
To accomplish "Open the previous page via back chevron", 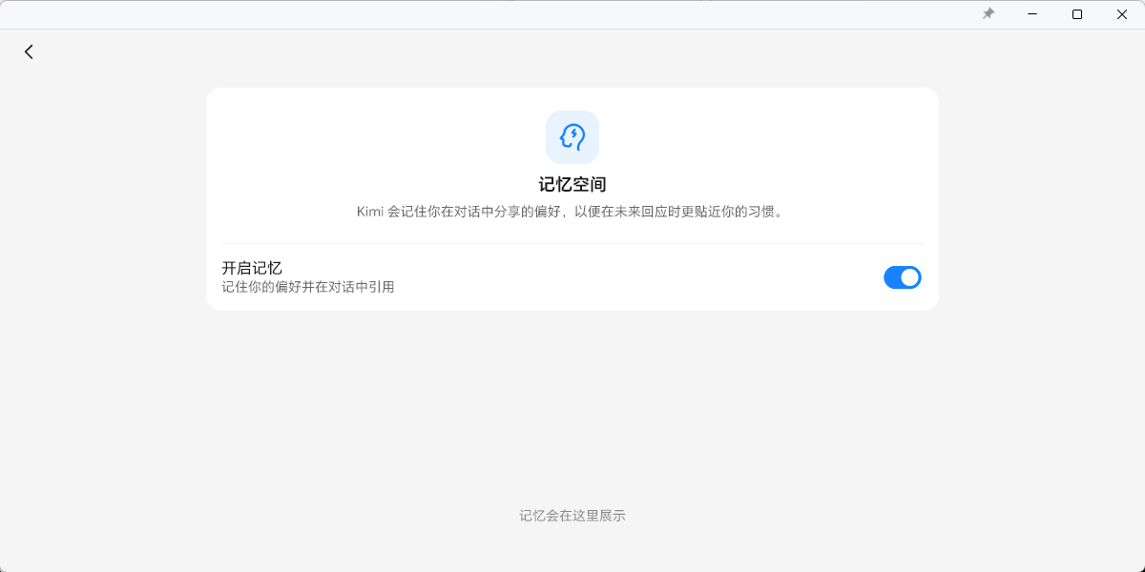I will tap(29, 51).
